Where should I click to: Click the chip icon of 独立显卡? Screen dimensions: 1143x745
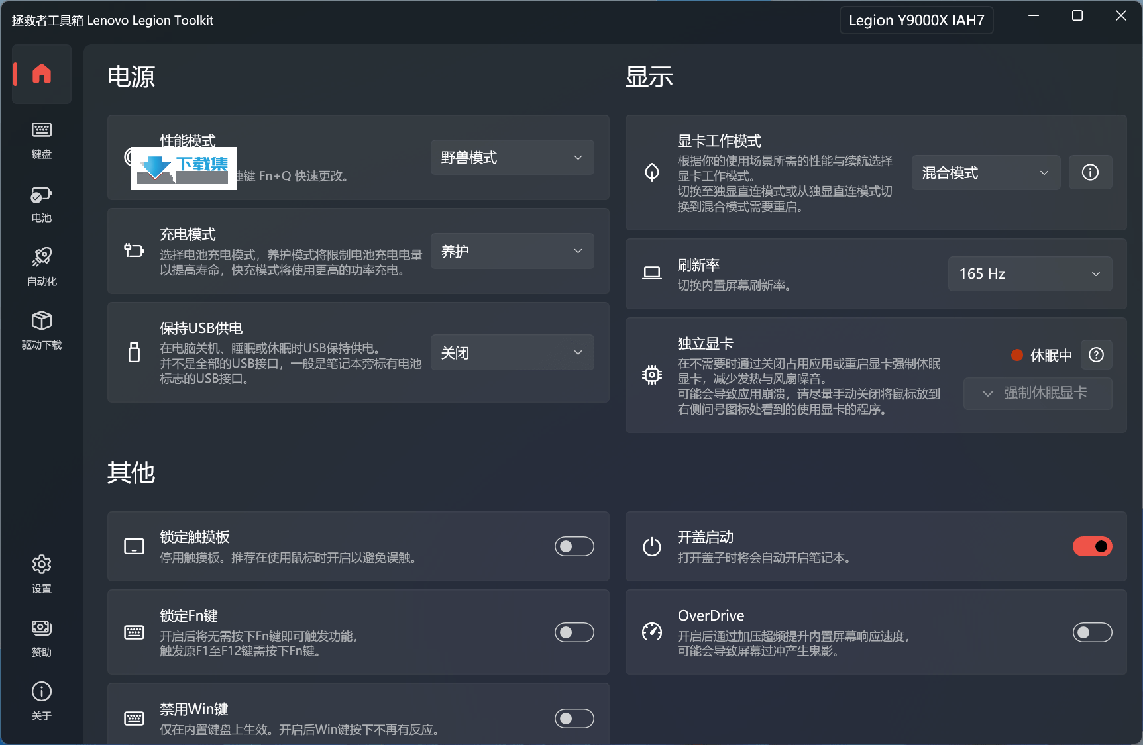pos(652,375)
